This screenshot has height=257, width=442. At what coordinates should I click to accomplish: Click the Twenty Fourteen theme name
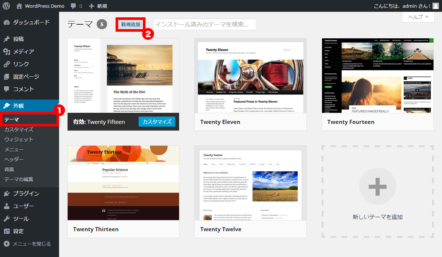pyautogui.click(x=351, y=122)
